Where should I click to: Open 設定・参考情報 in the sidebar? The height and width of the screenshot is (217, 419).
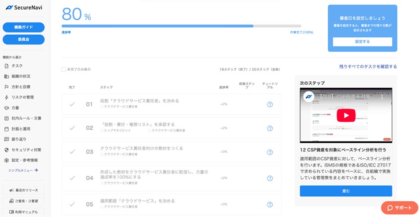[x=21, y=160]
